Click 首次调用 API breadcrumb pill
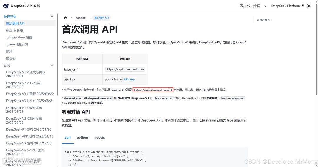Viewport: 318px width, 167px height. (x=101, y=18)
